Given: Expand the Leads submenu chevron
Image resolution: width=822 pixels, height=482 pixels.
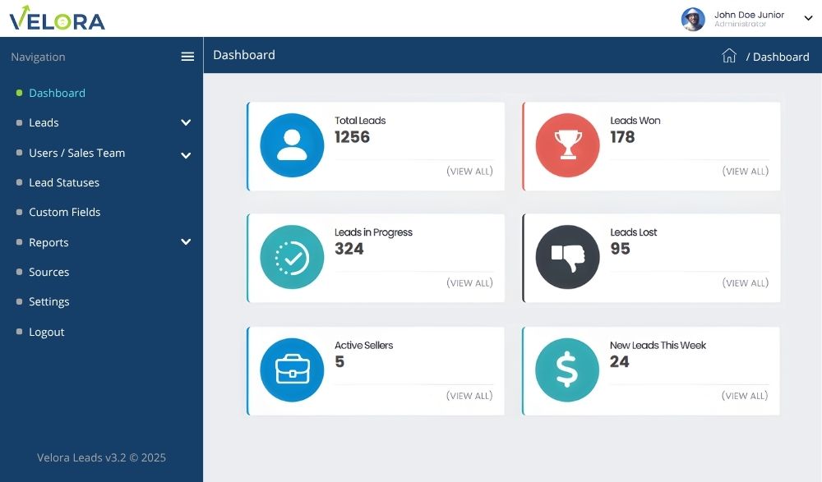Looking at the screenshot, I should point(186,122).
